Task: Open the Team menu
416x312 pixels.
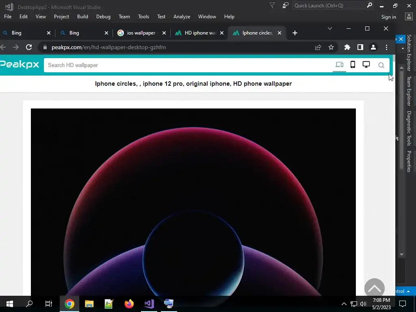Action: point(124,16)
